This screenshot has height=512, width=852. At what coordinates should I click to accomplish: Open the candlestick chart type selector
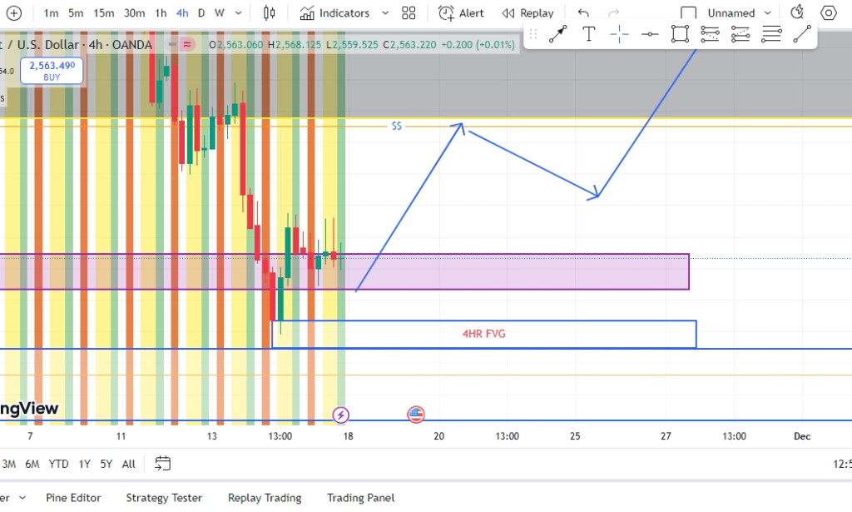point(269,13)
